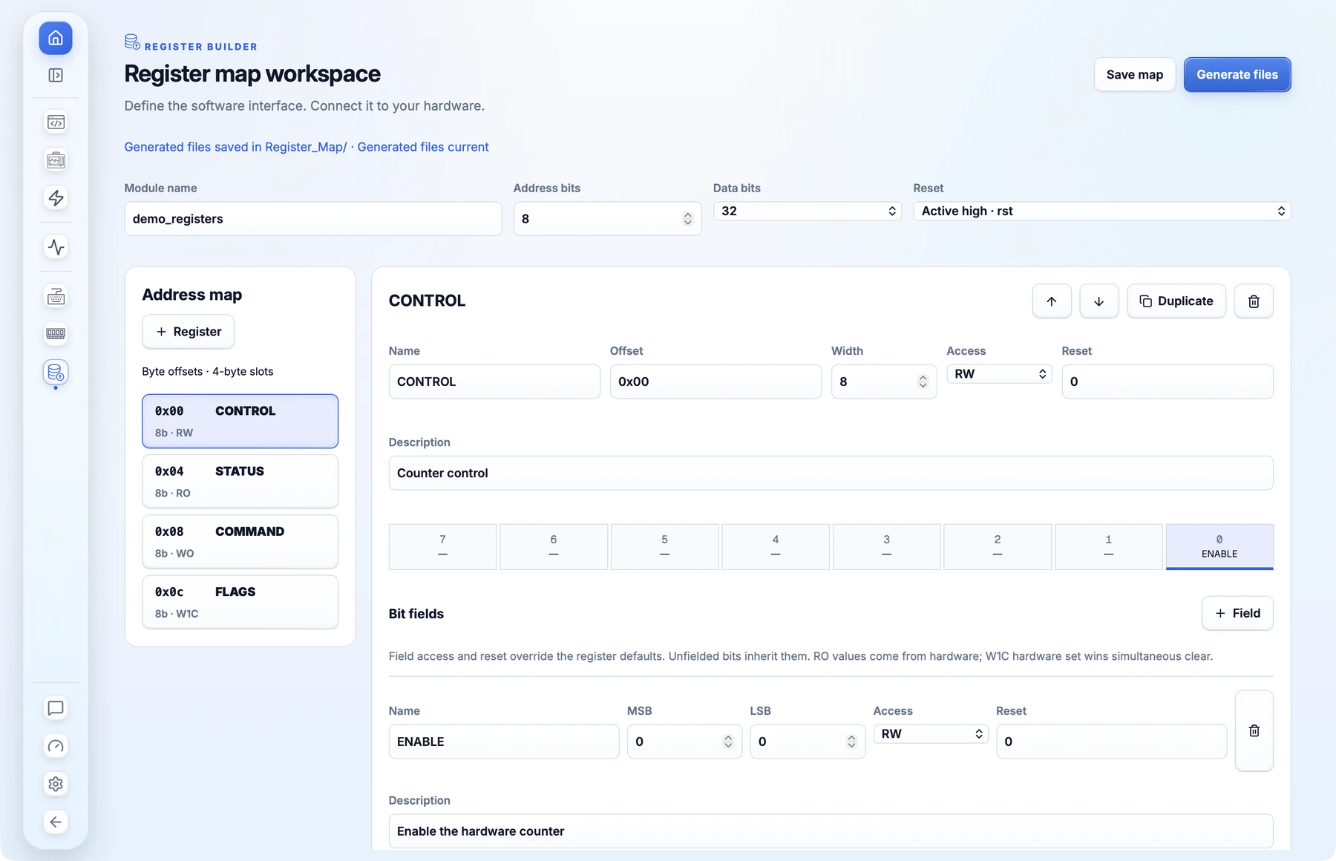1336x861 pixels.
Task: Click the Generate files button
Action: (x=1237, y=74)
